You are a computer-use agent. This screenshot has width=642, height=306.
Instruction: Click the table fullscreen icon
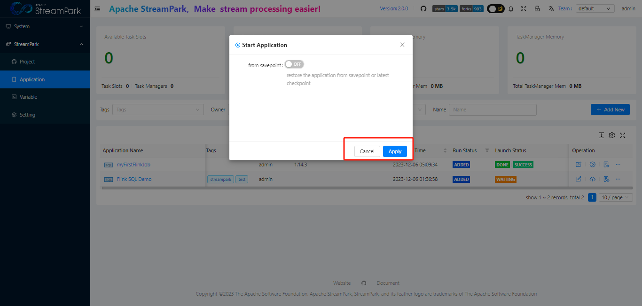[x=623, y=135]
